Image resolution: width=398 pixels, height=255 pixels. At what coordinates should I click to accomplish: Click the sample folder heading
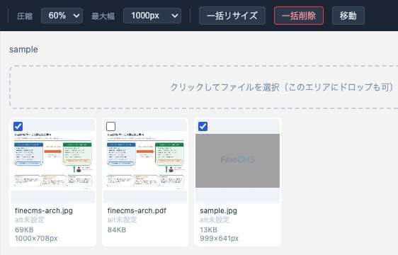(x=23, y=50)
